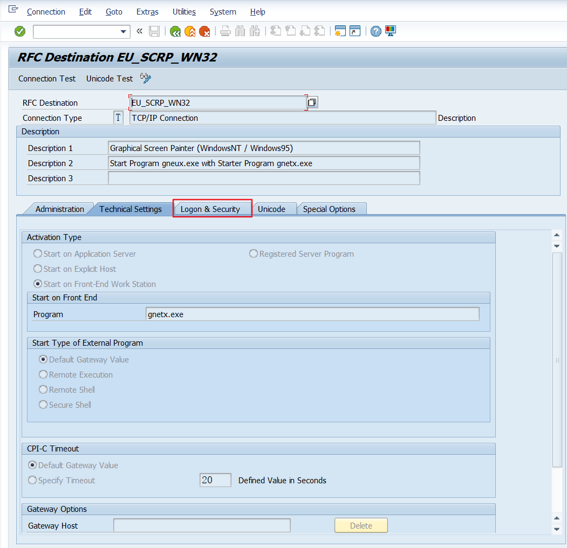567x548 pixels.
Task: Click the Customize Local Layout icon
Action: pyautogui.click(x=390, y=31)
